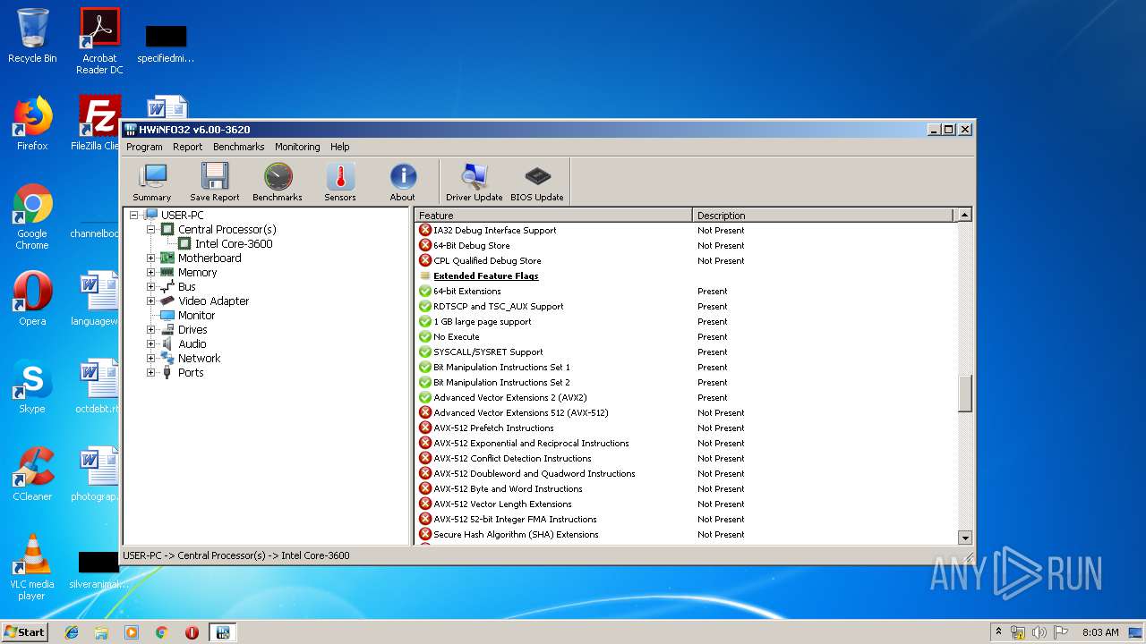Expand the Audio tree node
Viewport: 1146px width, 644px height.
tap(151, 343)
